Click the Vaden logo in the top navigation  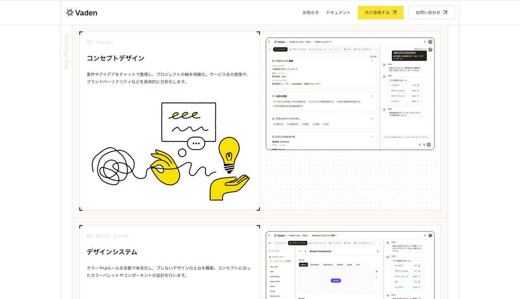[81, 12]
